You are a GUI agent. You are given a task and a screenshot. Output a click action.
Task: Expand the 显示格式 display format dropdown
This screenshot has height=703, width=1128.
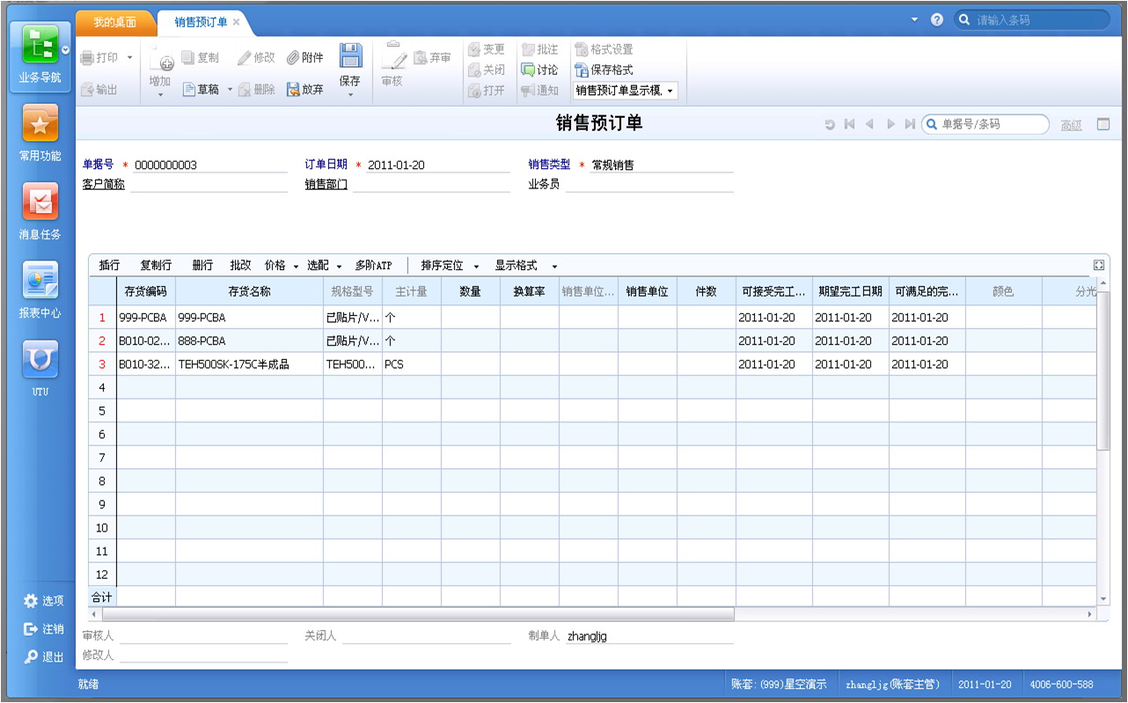554,266
